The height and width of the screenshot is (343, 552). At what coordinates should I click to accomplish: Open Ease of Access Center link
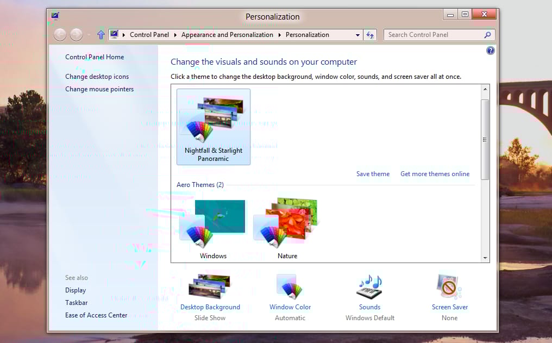click(x=96, y=315)
